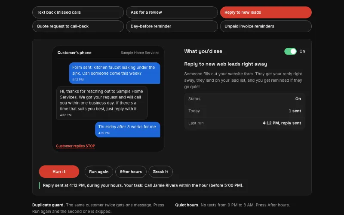The image size is (344, 215).
Task: Open Unpaid invoice reminders tab
Action: [x=266, y=26]
